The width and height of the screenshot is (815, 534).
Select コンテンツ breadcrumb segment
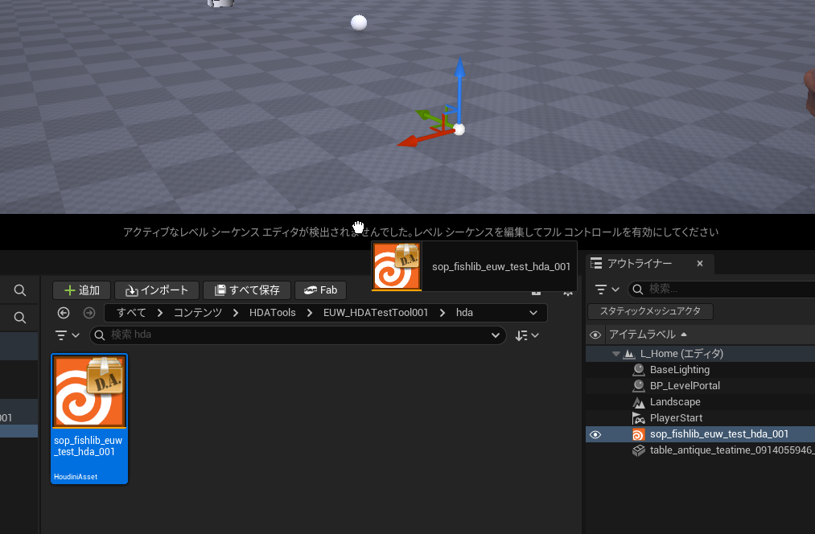pyautogui.click(x=197, y=313)
